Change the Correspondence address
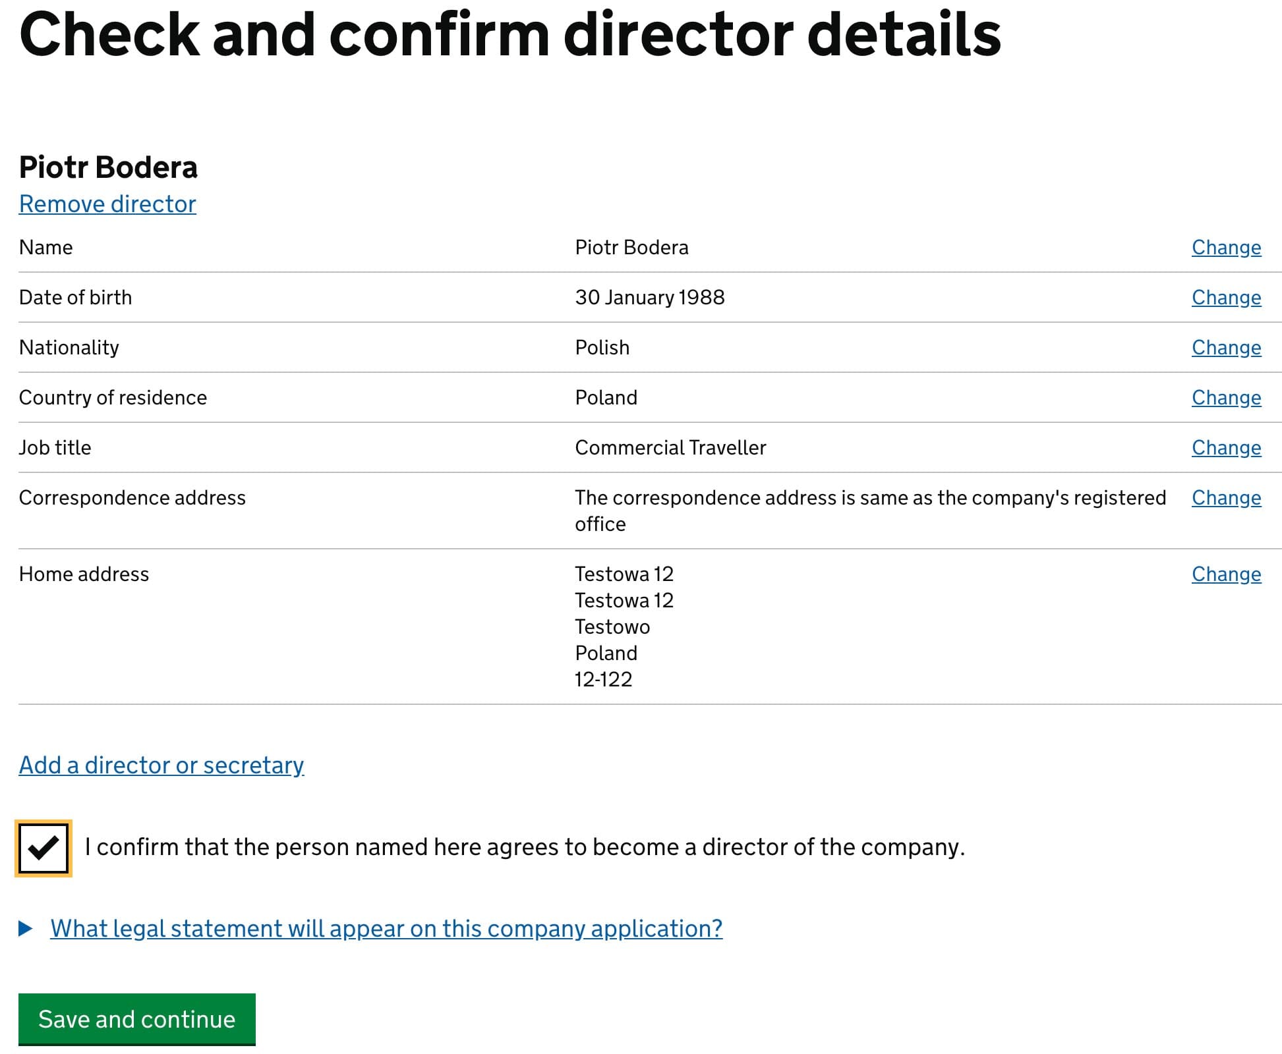The height and width of the screenshot is (1054, 1282). point(1226,498)
